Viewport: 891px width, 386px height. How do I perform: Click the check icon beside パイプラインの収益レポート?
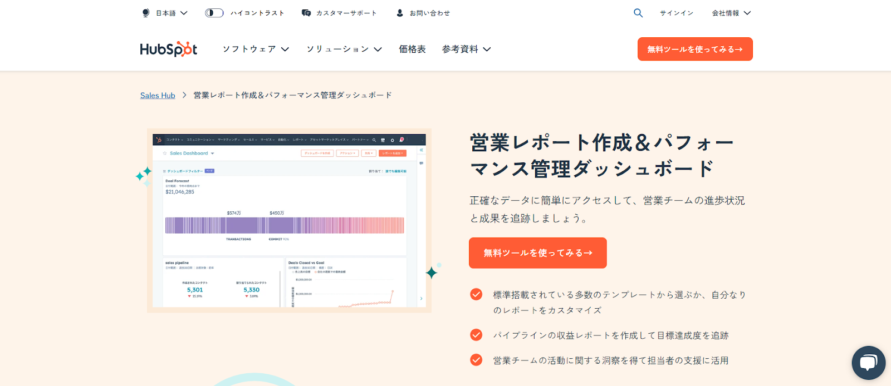point(476,335)
